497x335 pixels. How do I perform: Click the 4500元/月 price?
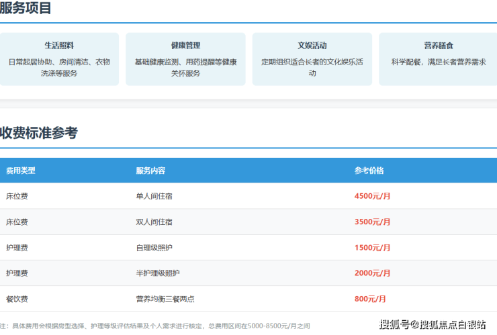[x=372, y=196]
